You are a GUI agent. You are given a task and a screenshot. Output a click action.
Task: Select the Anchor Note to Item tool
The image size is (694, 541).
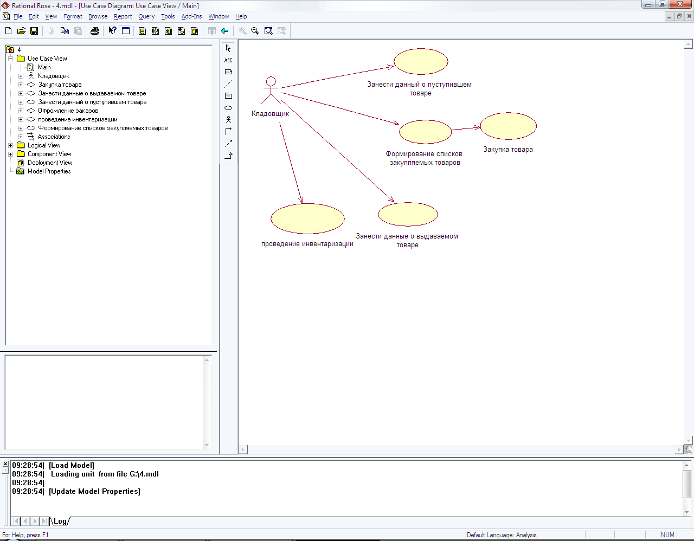pyautogui.click(x=228, y=84)
